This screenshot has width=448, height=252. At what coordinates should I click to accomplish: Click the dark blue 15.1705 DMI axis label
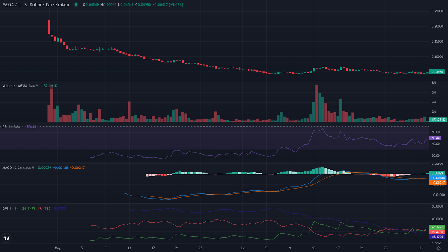pos(436,237)
